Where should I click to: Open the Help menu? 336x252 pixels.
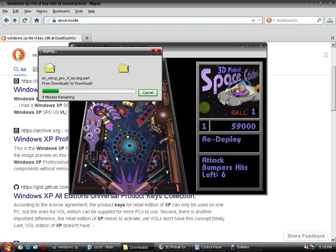91,11
